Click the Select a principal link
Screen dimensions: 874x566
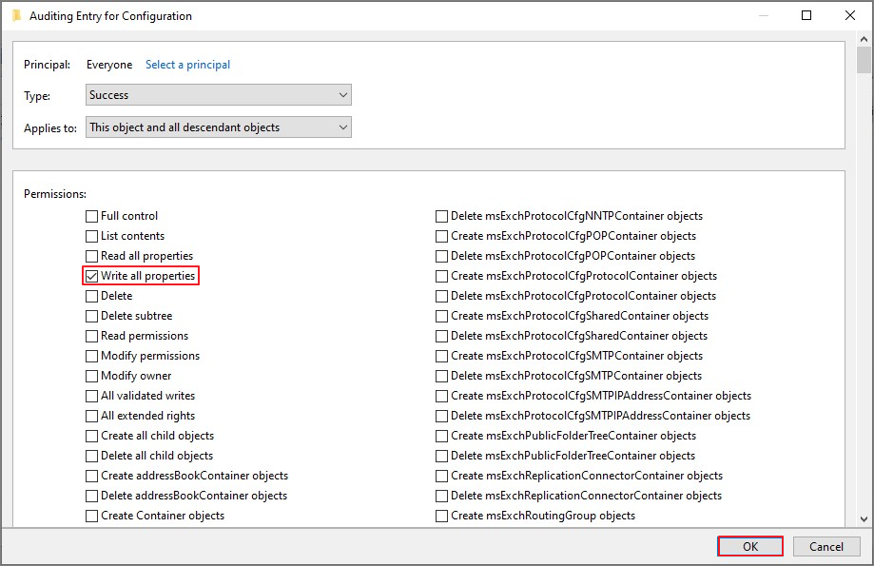[188, 65]
